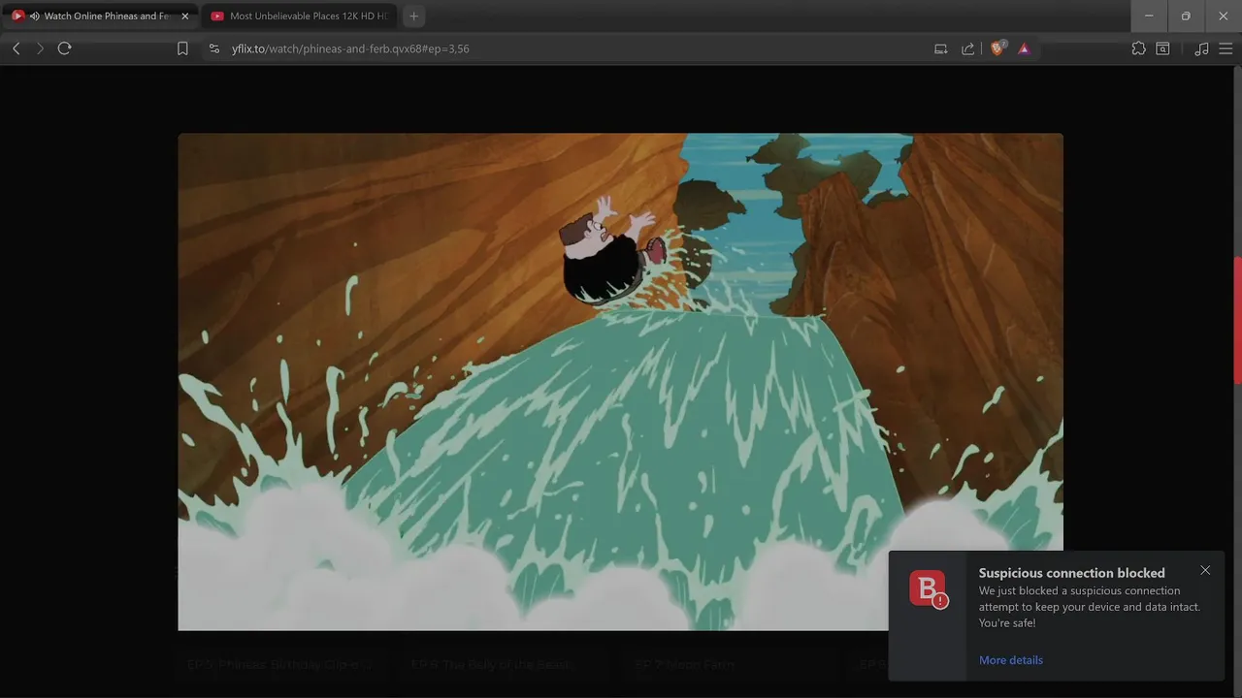Click the Bitdefender alert logo icon

tap(928, 589)
